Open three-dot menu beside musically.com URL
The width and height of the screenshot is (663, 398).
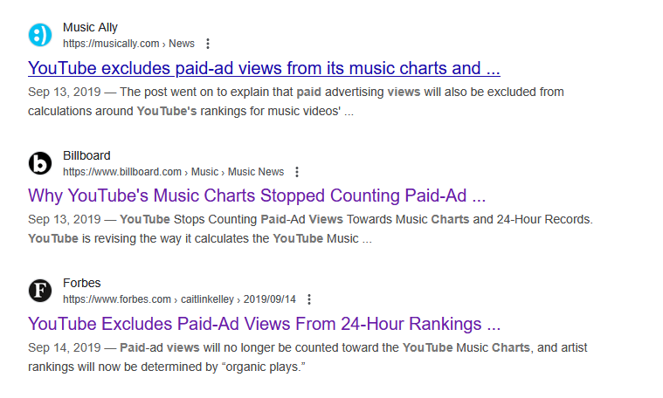[207, 44]
